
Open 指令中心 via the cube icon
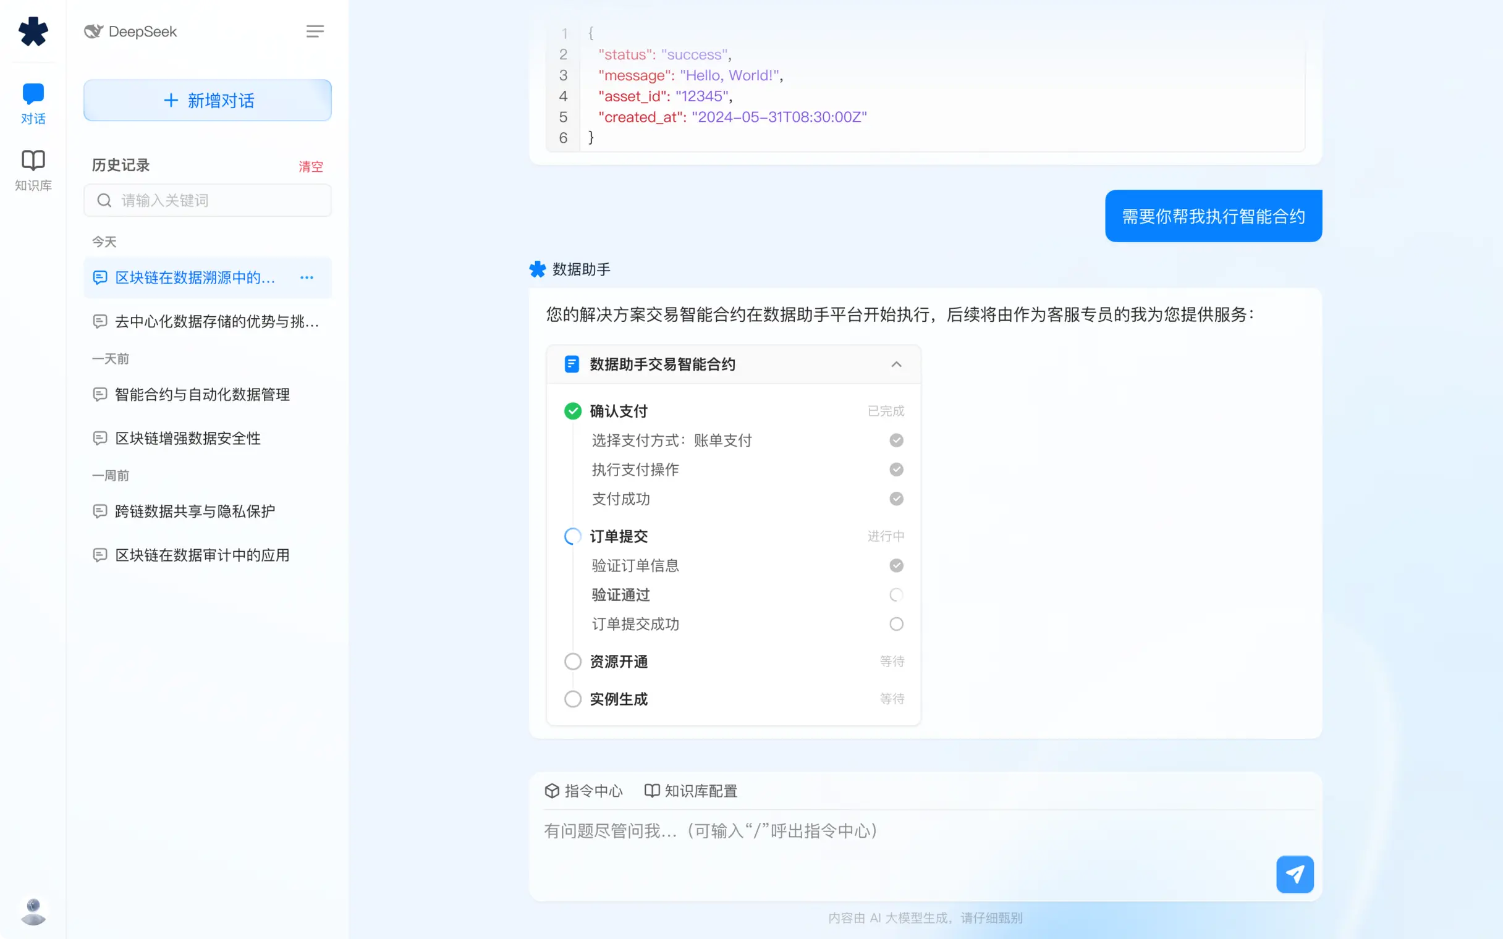pyautogui.click(x=552, y=791)
